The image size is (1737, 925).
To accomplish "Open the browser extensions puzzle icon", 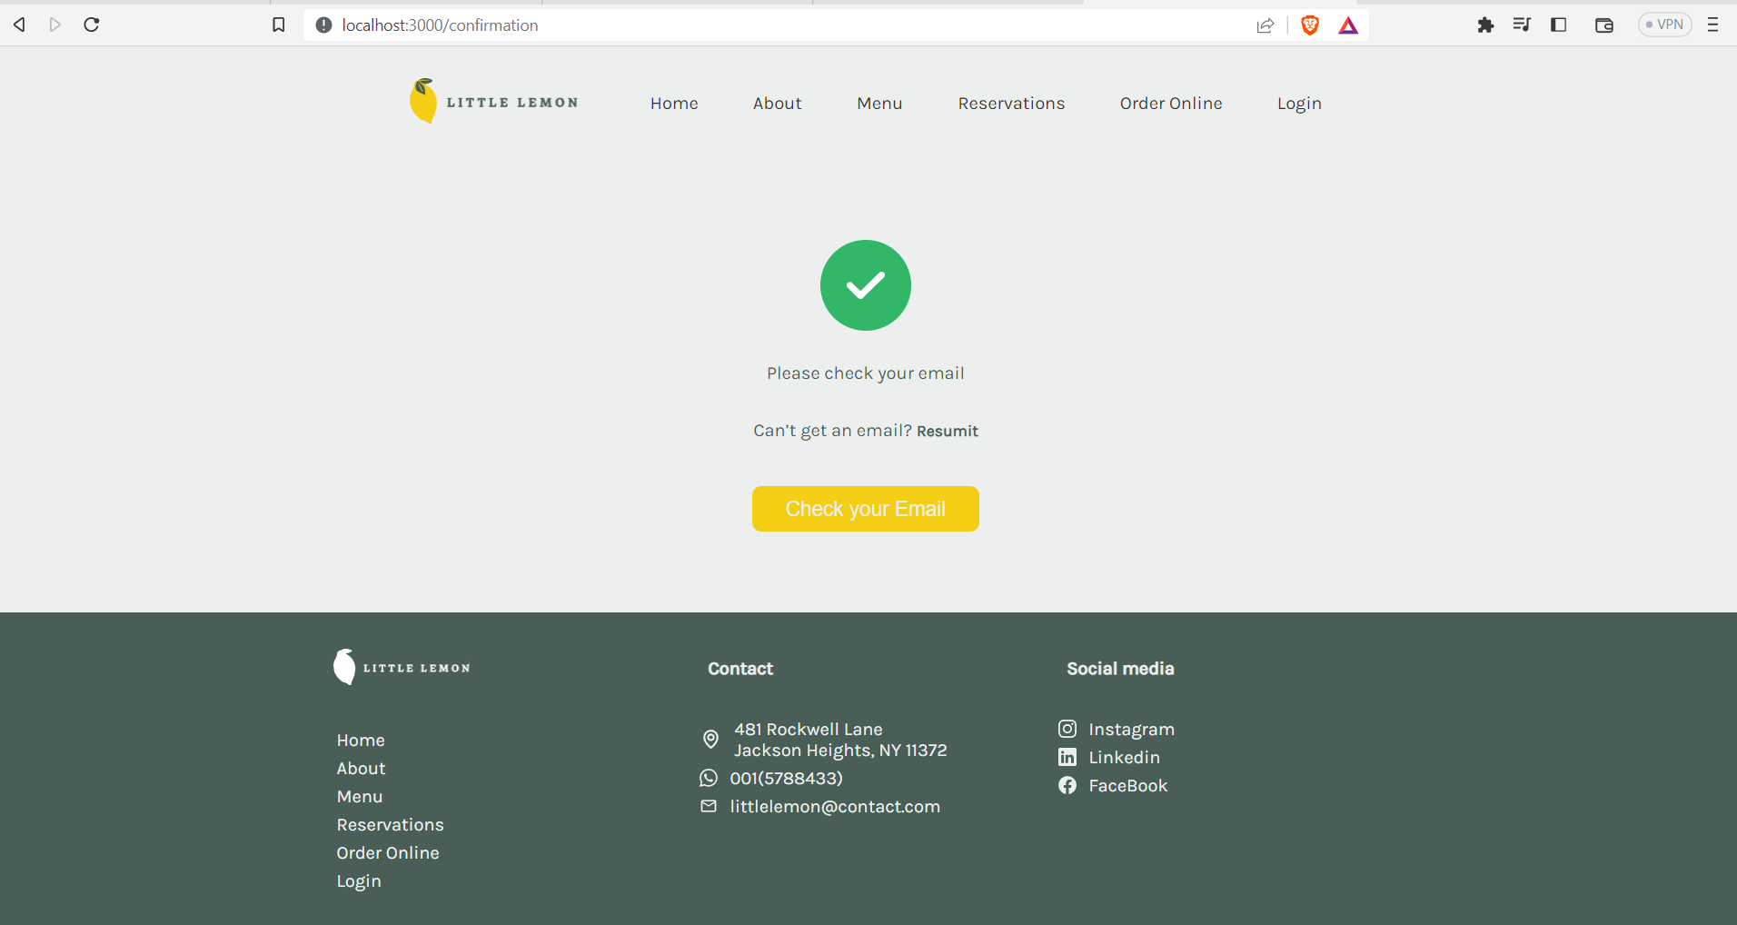I will tap(1485, 25).
